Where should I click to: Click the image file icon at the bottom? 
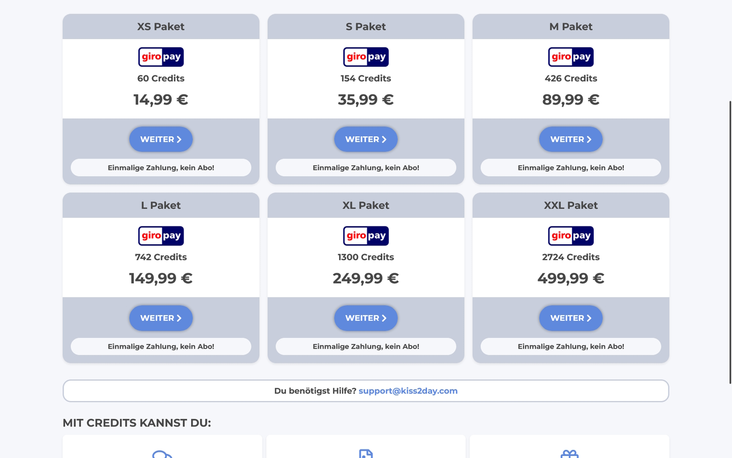[365, 454]
